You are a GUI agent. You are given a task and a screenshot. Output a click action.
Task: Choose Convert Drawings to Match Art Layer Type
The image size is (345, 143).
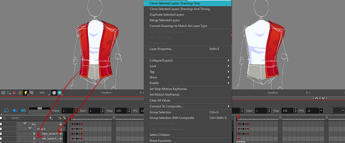[187, 26]
